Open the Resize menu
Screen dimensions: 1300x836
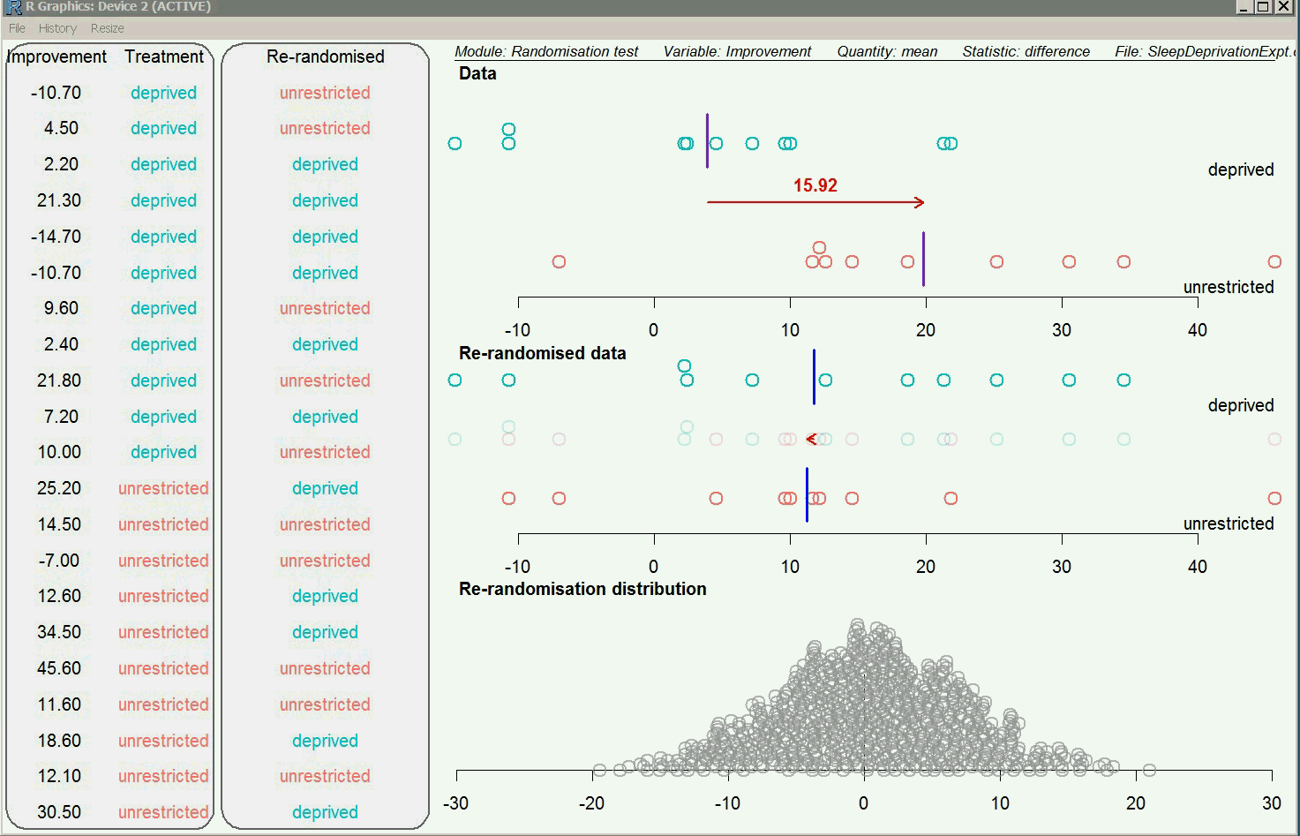click(107, 28)
